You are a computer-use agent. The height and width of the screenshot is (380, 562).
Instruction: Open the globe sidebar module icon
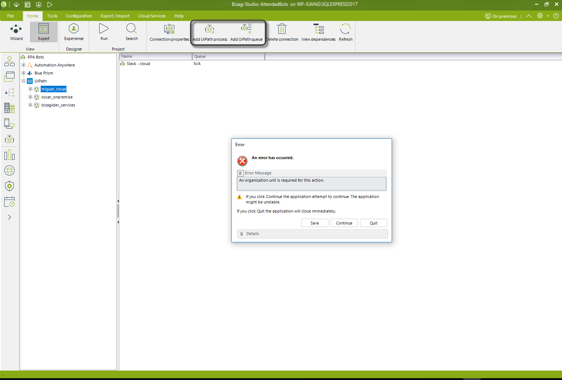click(9, 170)
